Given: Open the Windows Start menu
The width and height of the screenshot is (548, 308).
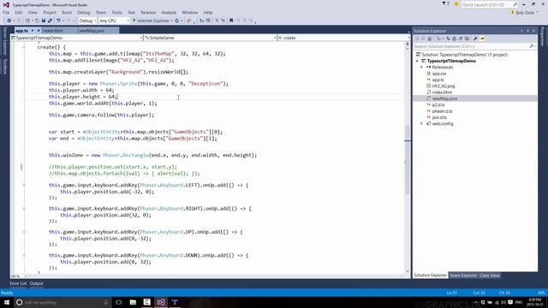Looking at the screenshot, I should point(7,302).
